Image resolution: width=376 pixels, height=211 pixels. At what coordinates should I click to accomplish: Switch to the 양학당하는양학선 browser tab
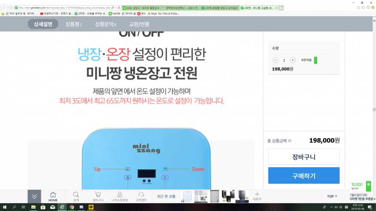[181, 8]
